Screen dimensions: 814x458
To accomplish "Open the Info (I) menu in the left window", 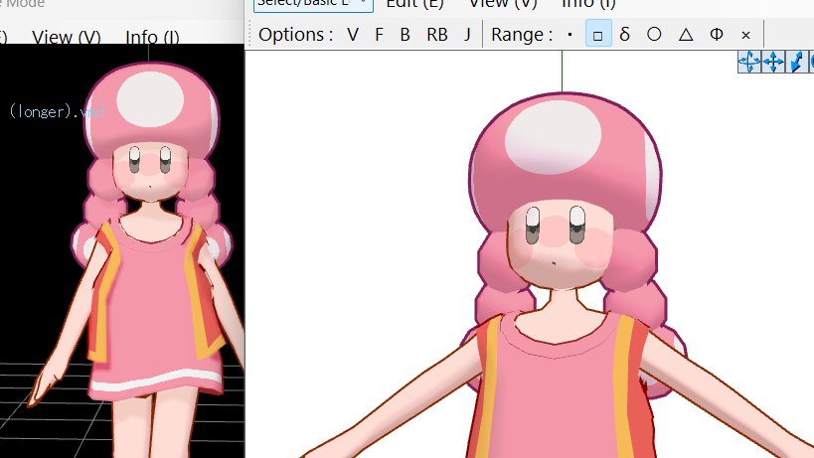I will pyautogui.click(x=152, y=38).
